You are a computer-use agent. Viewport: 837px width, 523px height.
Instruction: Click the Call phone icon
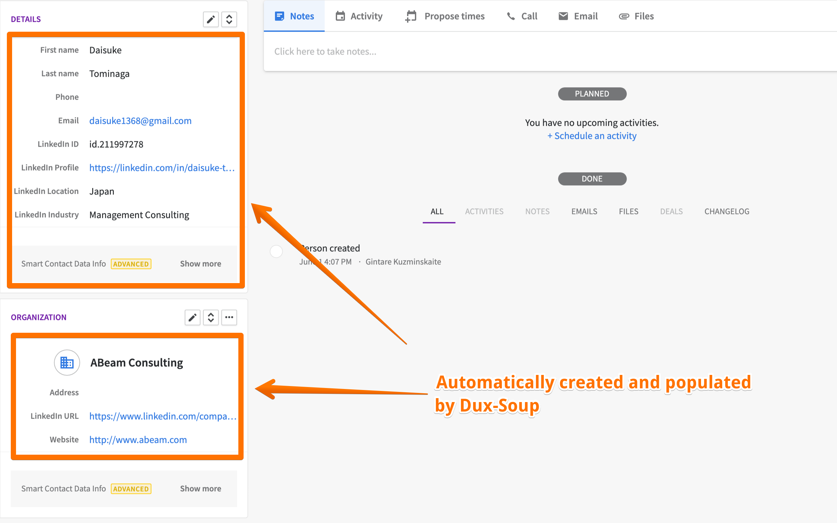point(511,16)
